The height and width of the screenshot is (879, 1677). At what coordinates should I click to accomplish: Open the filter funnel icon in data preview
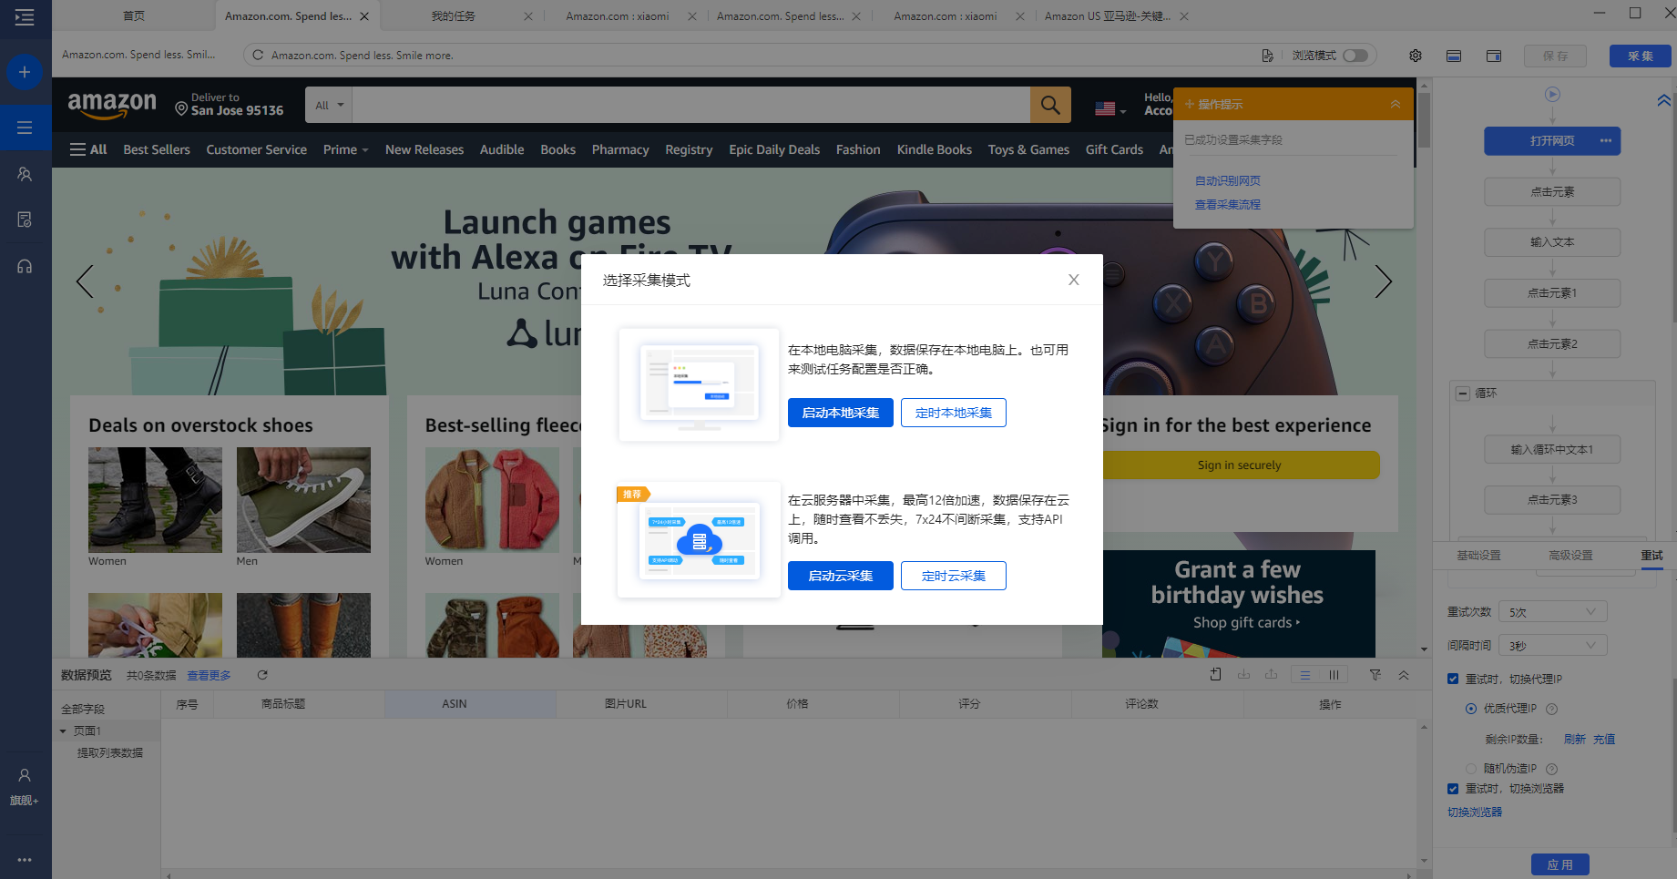pyautogui.click(x=1375, y=674)
